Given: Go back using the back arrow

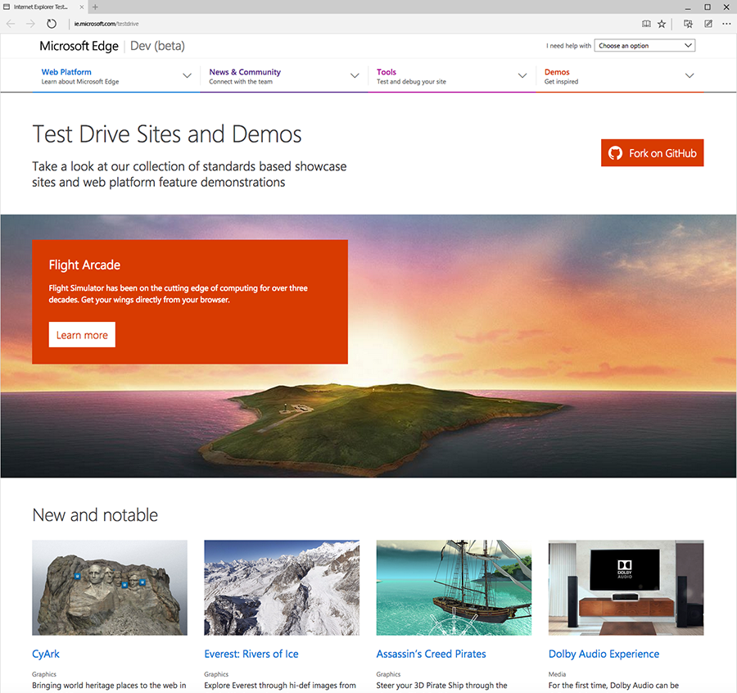Looking at the screenshot, I should [11, 24].
